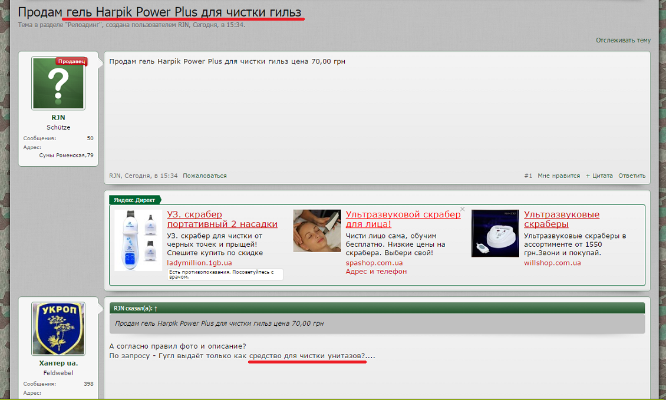Click the Продавец badge on RJN's avatar
This screenshot has width=666, height=400.
71,62
